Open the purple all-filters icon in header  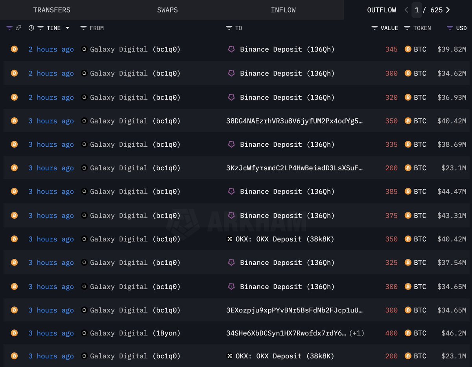10,28
